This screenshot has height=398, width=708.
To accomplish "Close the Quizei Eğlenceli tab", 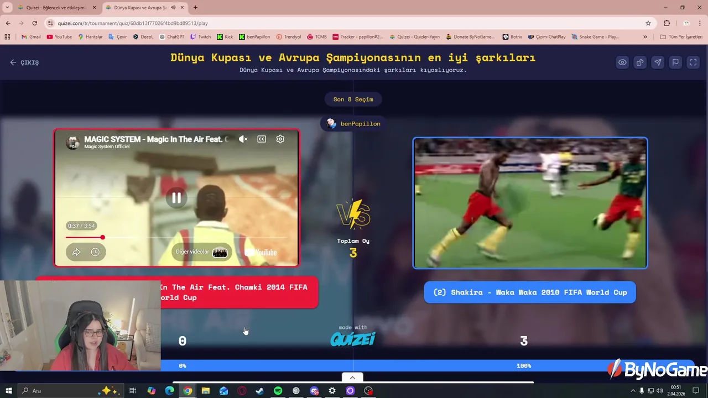I will click(x=94, y=8).
